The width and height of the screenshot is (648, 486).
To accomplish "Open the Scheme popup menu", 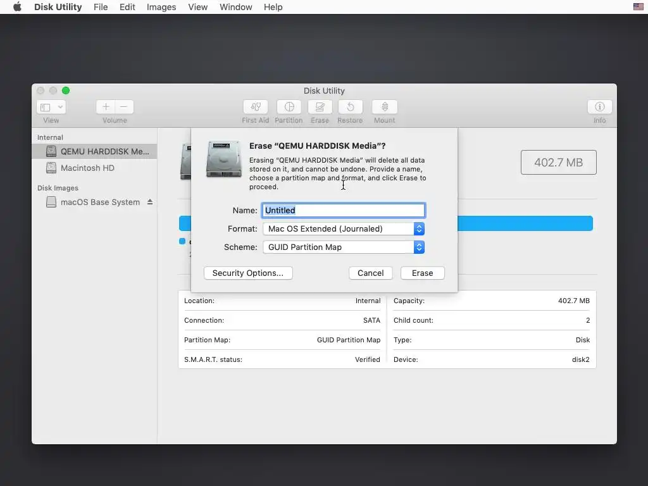I will click(344, 247).
